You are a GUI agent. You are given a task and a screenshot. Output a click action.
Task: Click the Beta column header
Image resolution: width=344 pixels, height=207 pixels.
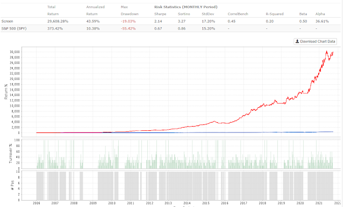coord(303,14)
